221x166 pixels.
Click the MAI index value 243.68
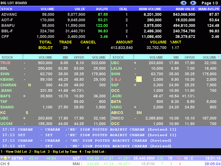click(x=93, y=164)
